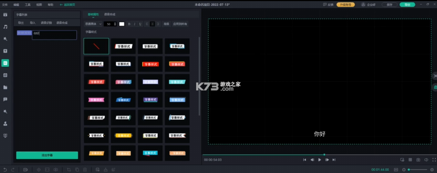Click 返回首页 back link

coord(67,5)
